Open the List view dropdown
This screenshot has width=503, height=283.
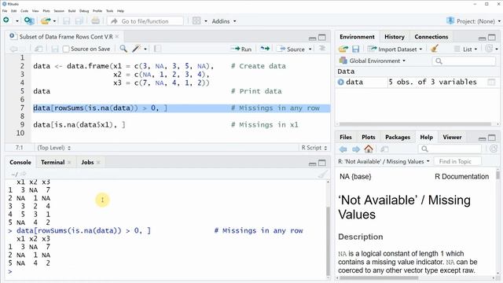[x=465, y=49]
